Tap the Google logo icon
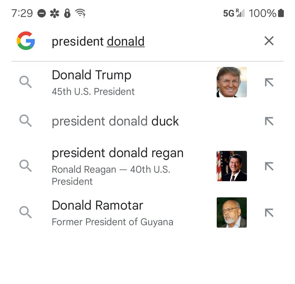Screen dimensions: 295x284 (26, 41)
